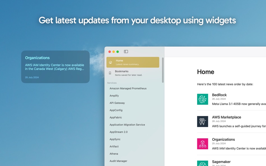Open the BedRock service icon
The width and height of the screenshot is (266, 166).
coord(202,99)
